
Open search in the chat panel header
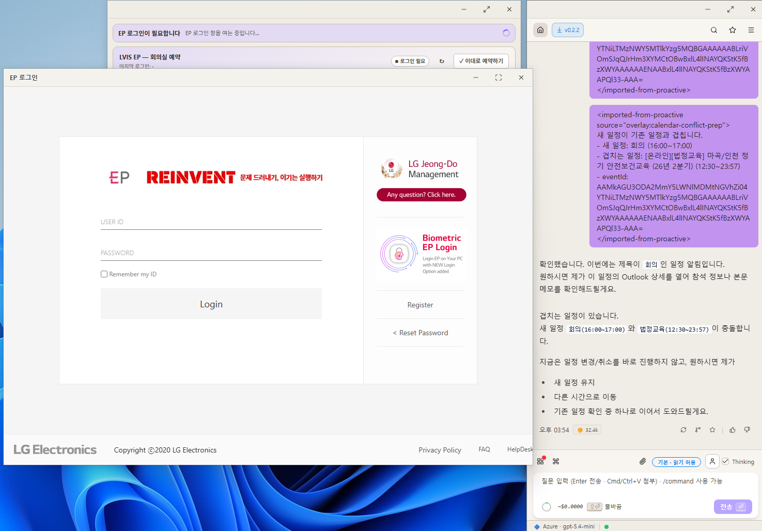tap(714, 30)
